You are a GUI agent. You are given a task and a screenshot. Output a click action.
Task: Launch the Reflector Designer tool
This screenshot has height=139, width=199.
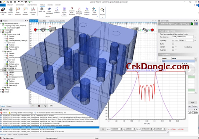pyautogui.click(x=79, y=11)
